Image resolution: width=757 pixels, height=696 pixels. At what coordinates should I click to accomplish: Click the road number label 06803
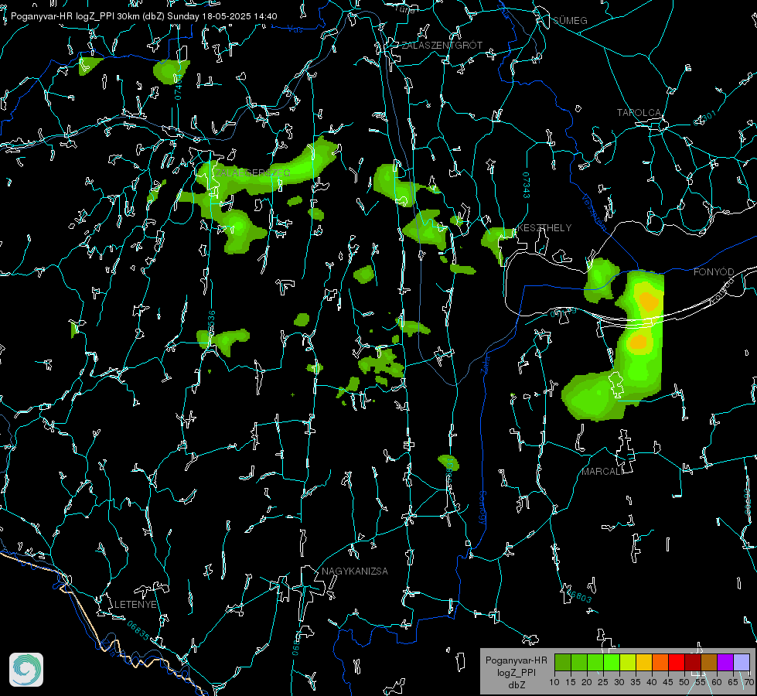tap(578, 595)
